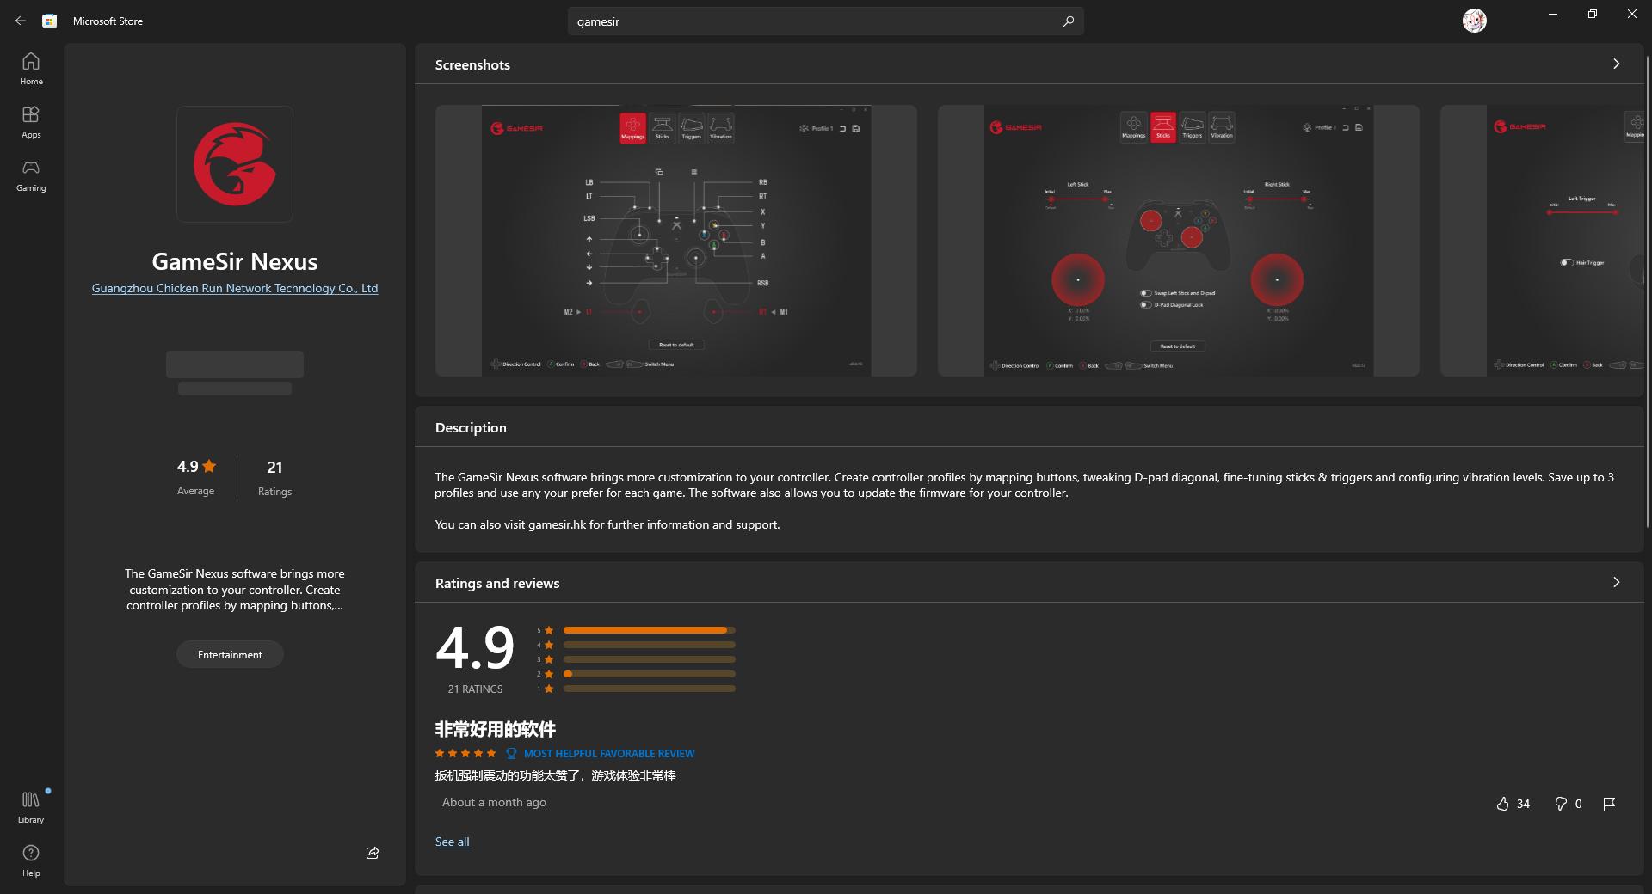Open Guangzhou Chicken Run publisher link
The image size is (1652, 894).
(x=235, y=289)
